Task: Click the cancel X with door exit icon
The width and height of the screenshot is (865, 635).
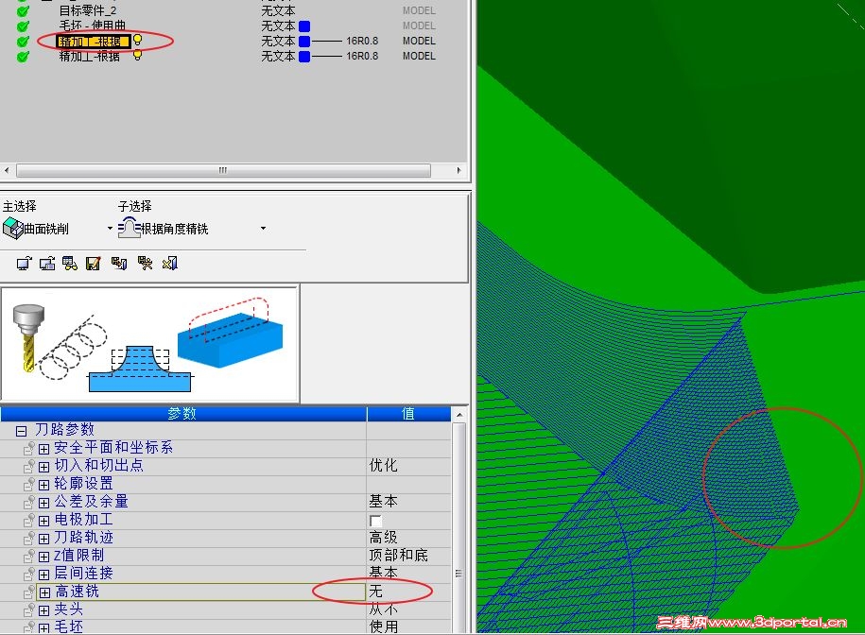Action: pyautogui.click(x=170, y=264)
